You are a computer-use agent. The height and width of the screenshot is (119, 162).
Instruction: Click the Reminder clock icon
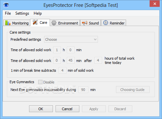105,23
